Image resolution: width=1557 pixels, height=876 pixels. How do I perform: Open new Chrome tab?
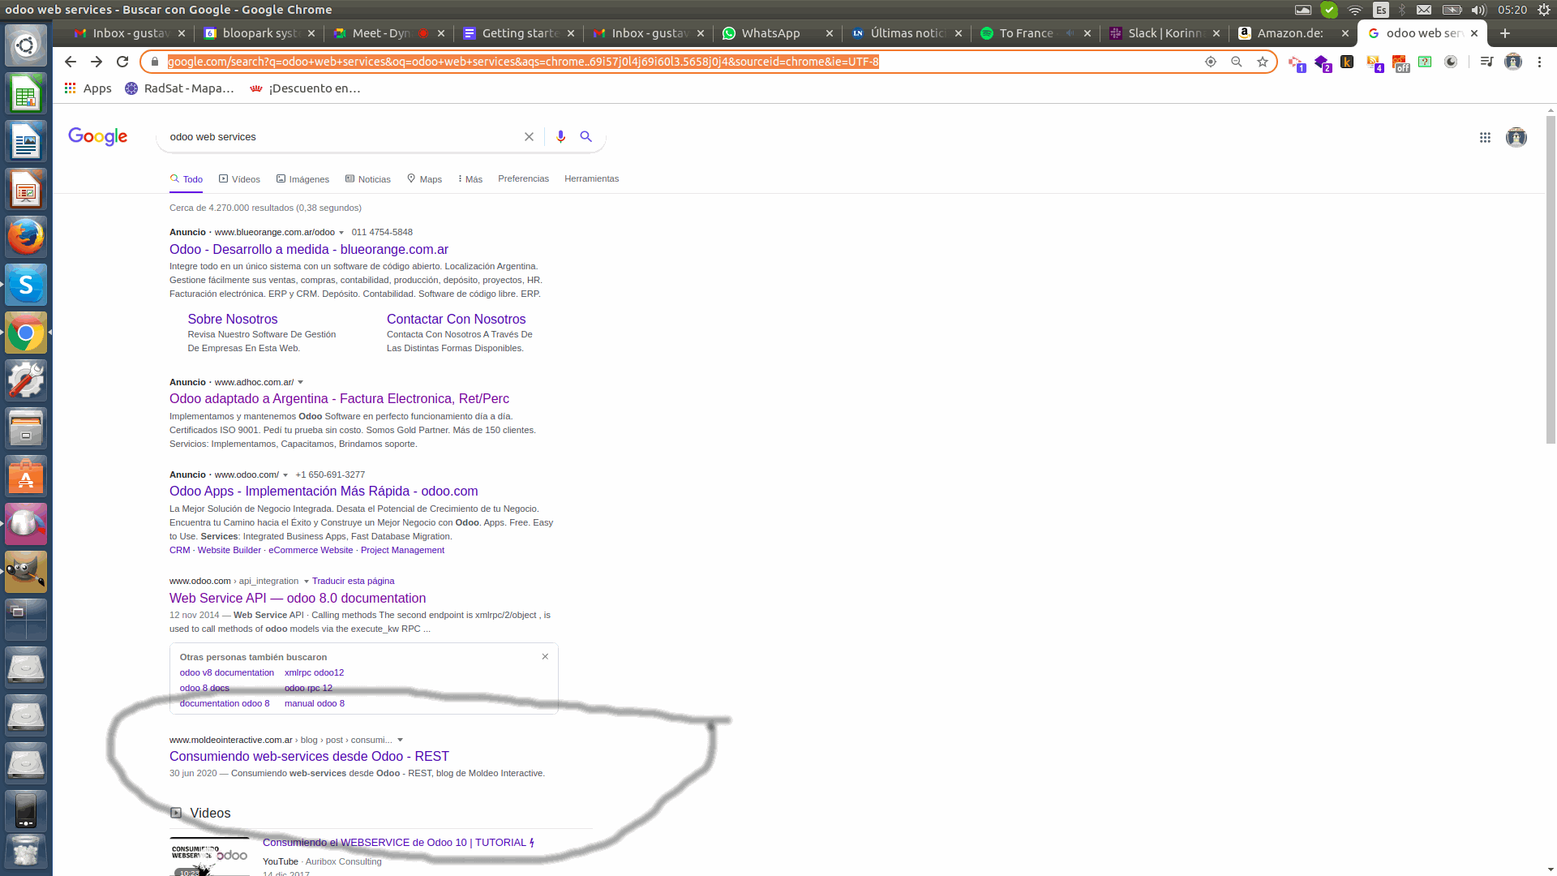pyautogui.click(x=1505, y=33)
